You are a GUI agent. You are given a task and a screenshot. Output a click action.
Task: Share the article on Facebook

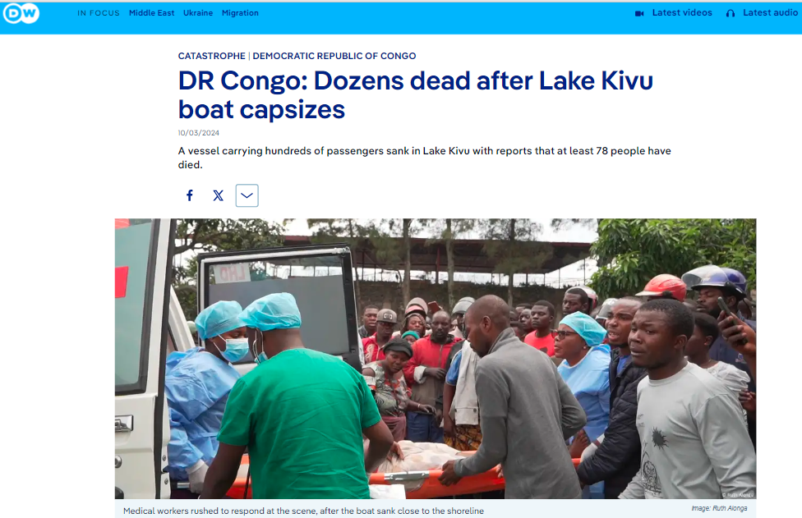(190, 195)
